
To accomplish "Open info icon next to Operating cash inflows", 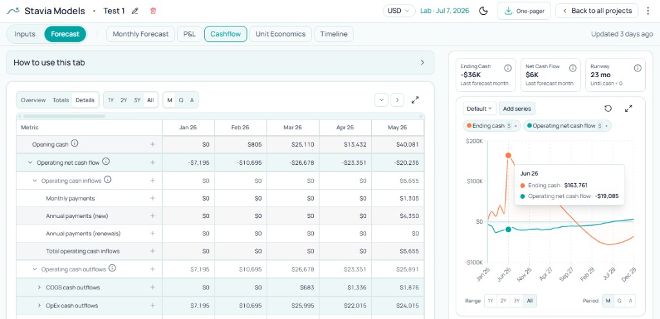I will pos(108,179).
